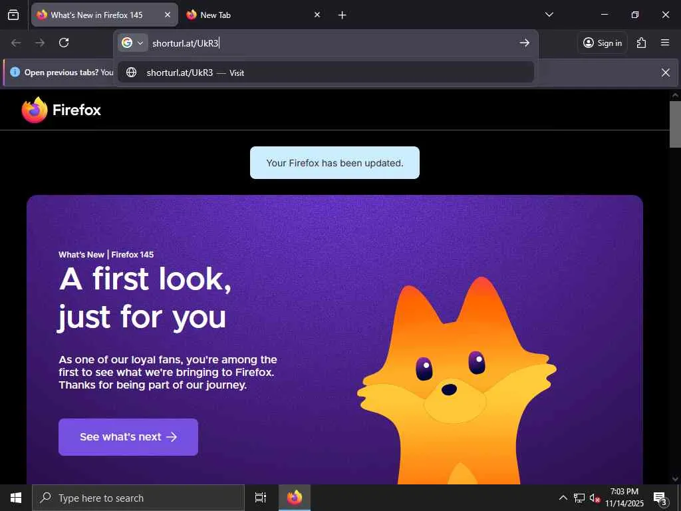Viewport: 681px width, 511px height.
Task: Click the page vertical scrollbar thumb
Action: point(675,124)
